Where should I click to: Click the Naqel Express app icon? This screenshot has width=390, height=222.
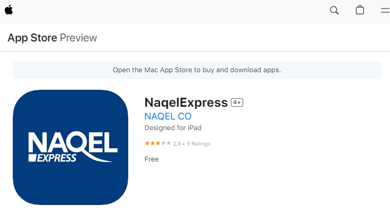70,147
